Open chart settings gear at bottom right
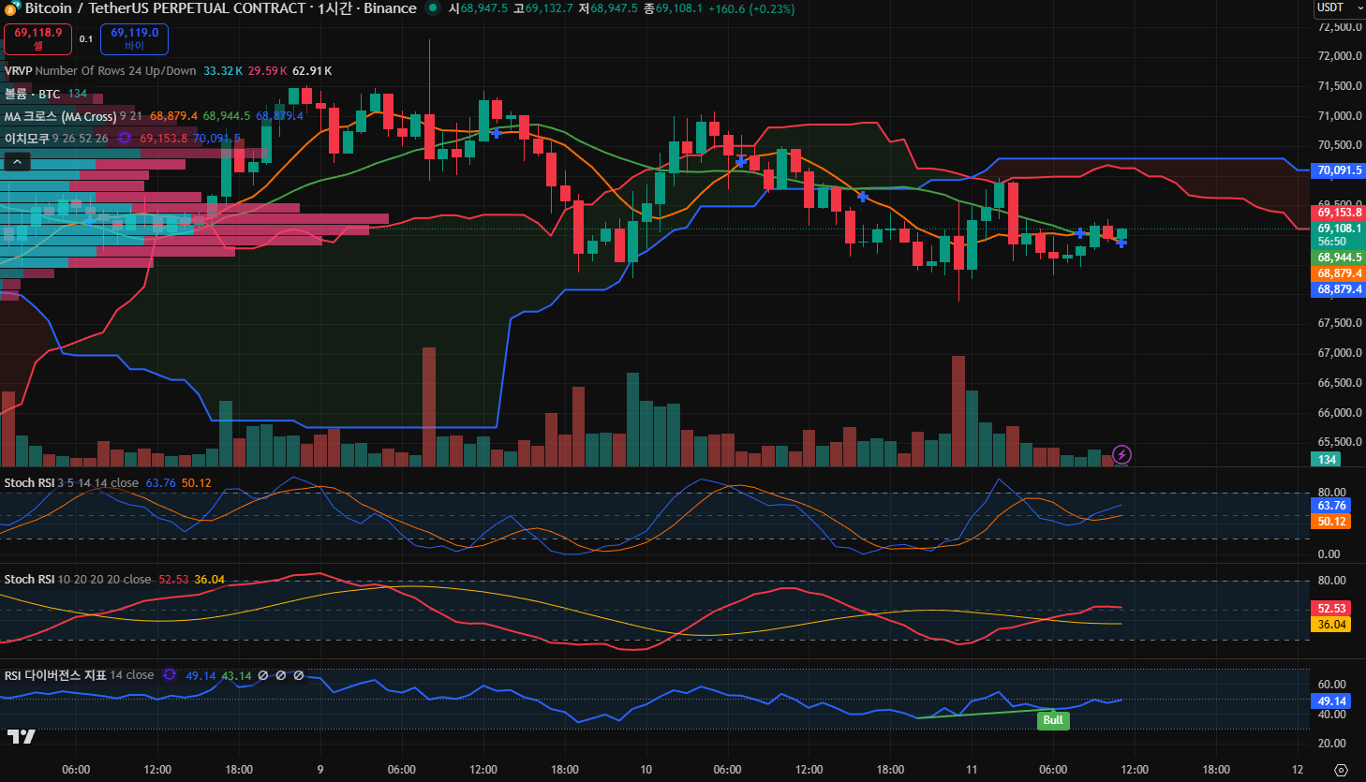Screen dimensions: 1366x782 tap(1341, 770)
